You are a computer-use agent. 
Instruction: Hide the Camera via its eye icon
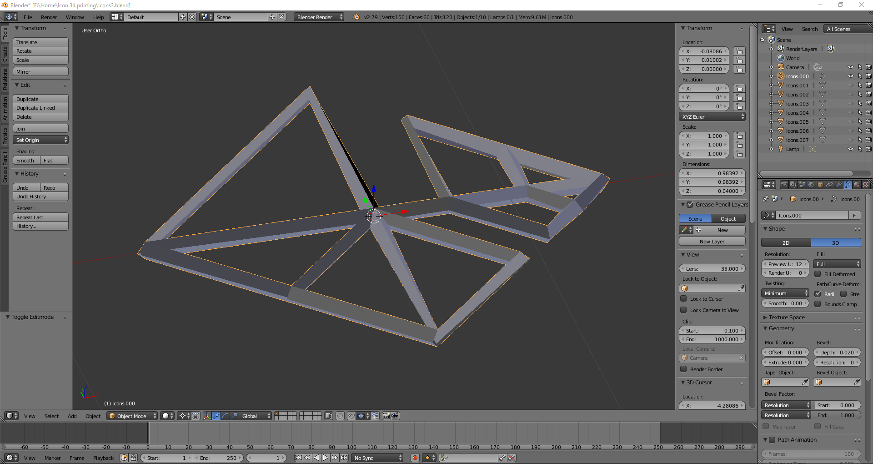click(850, 67)
